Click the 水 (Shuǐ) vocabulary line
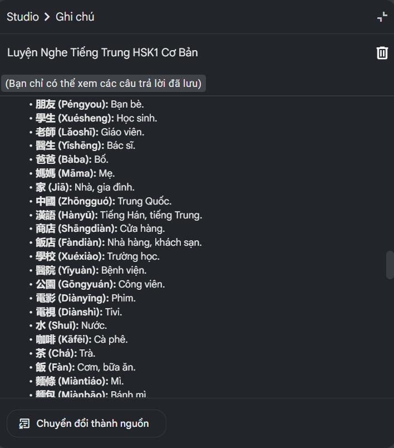 tap(71, 325)
